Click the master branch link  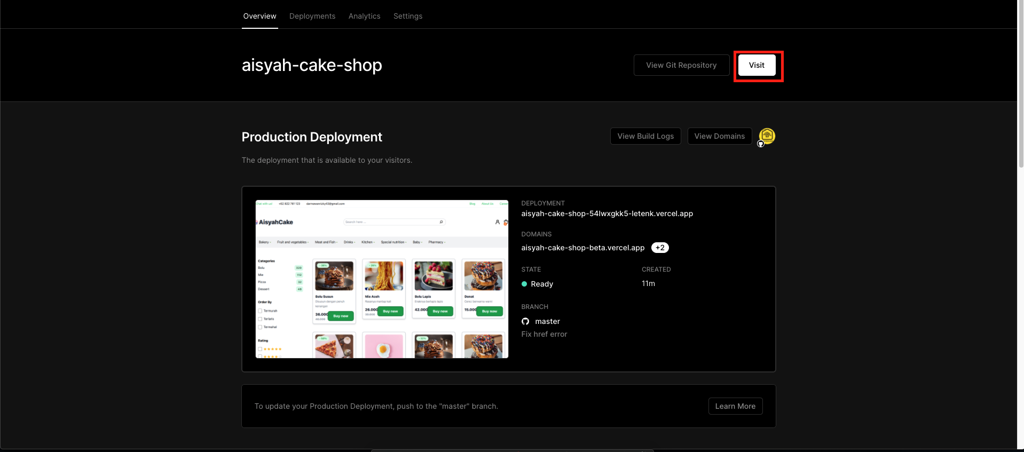coord(547,321)
